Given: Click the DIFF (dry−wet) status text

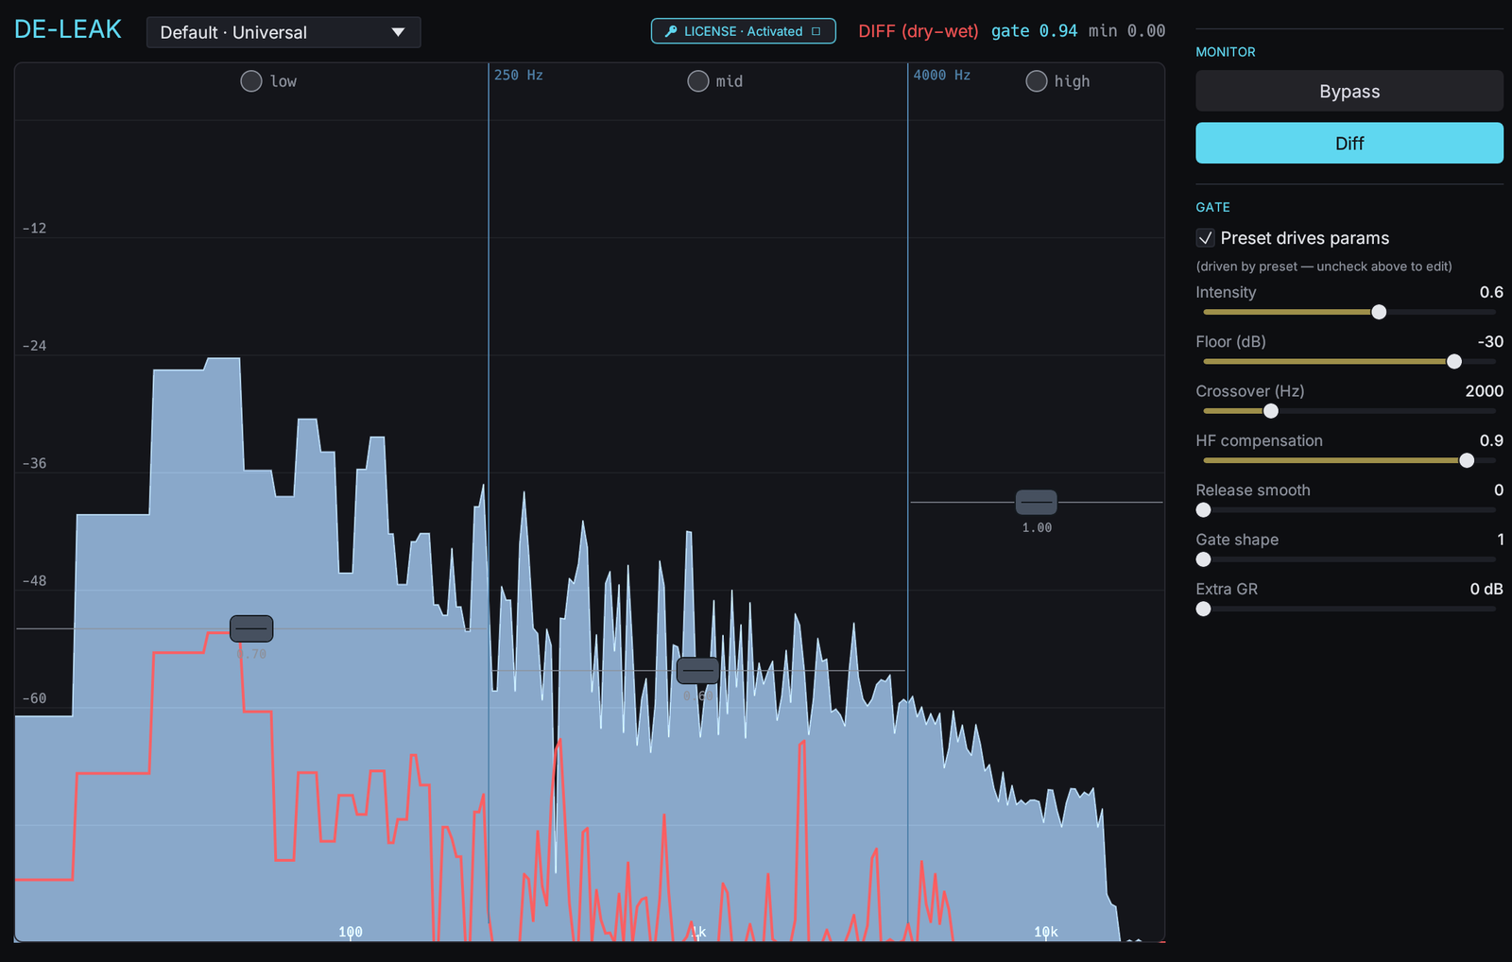Looking at the screenshot, I should pyautogui.click(x=919, y=31).
